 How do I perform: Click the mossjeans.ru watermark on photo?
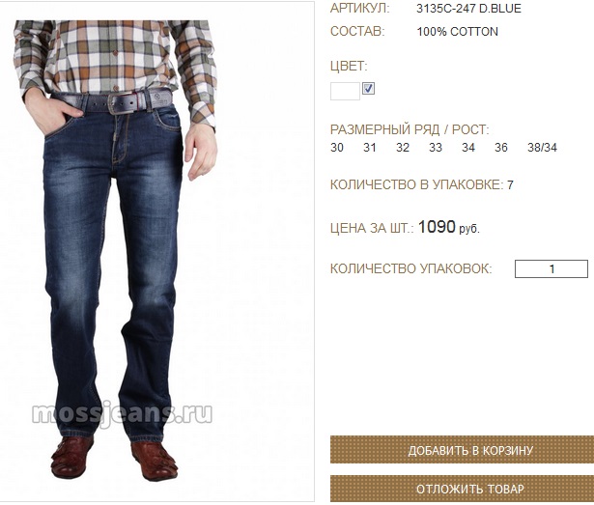122,414
